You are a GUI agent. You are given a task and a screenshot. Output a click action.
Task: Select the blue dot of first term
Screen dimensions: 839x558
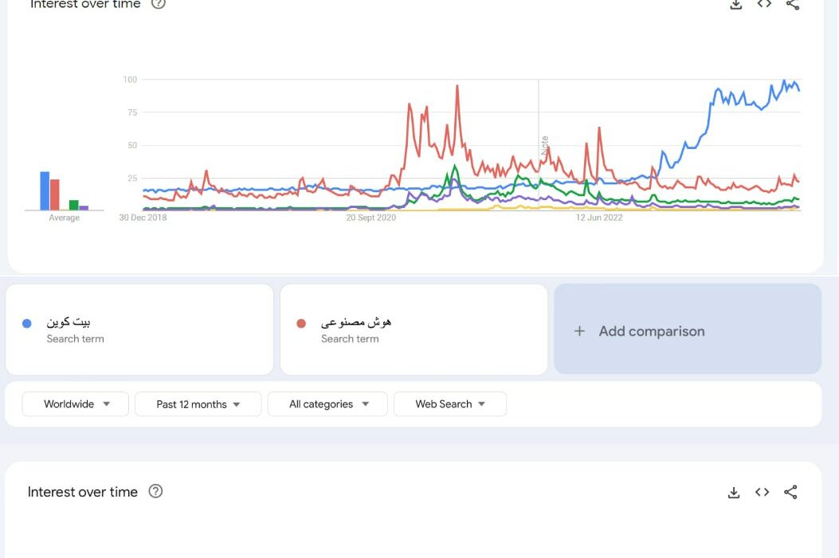tap(27, 323)
